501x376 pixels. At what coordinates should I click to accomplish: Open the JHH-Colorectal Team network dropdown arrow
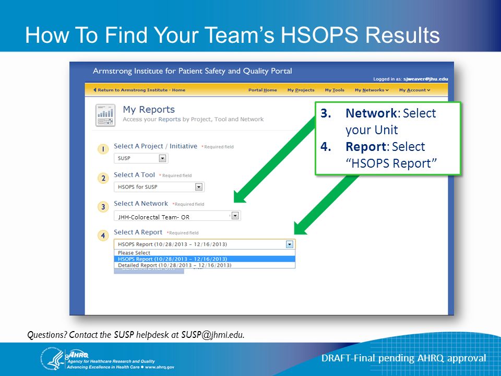coord(235,216)
